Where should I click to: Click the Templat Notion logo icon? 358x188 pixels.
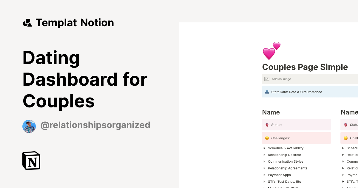coord(27,23)
